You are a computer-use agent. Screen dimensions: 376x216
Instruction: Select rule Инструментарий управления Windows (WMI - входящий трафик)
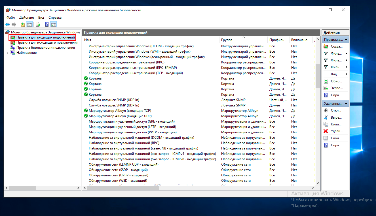click(140, 52)
